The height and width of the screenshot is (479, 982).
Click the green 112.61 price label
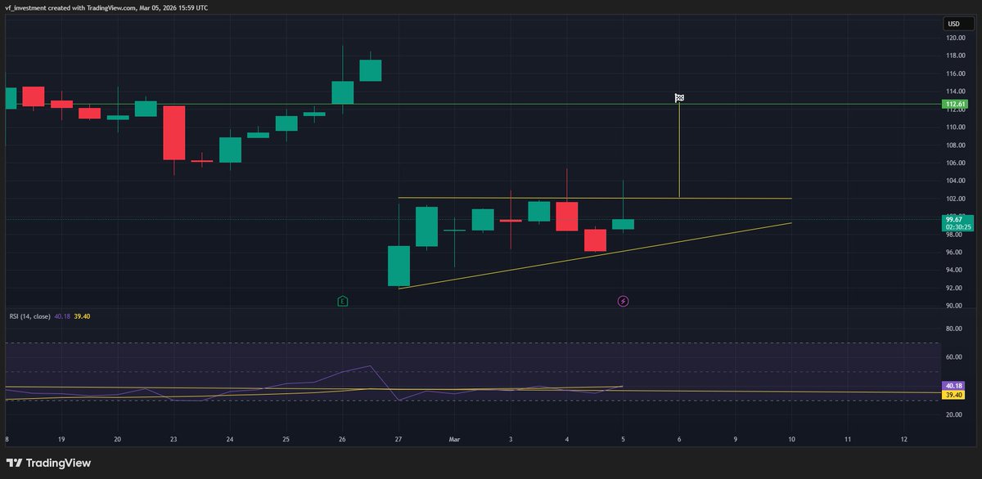click(954, 105)
